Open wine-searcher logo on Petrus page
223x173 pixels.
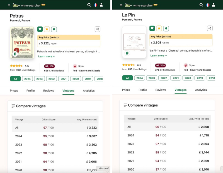(x=29, y=5)
